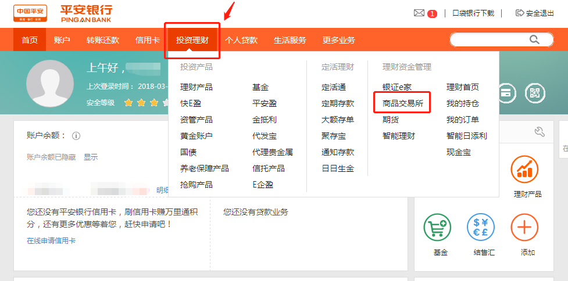Select 定活通 menu entry
Screen dimensions: 568x281
point(334,87)
